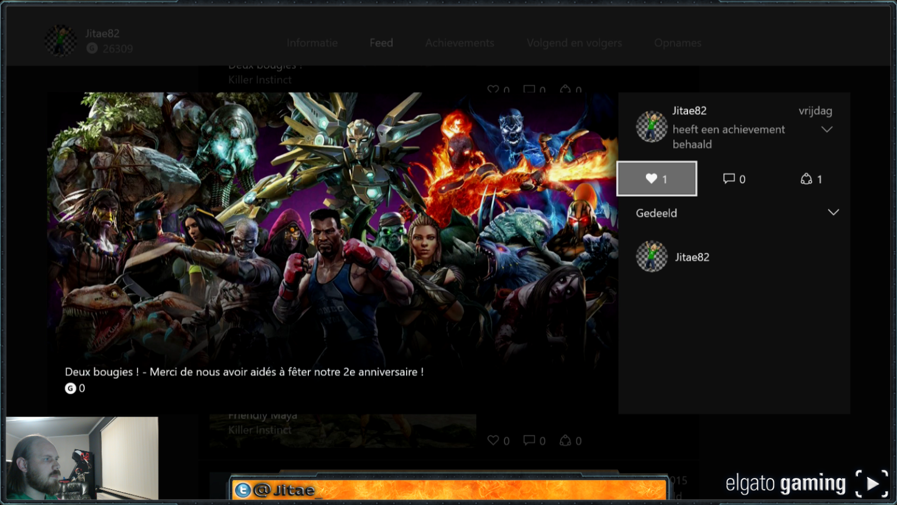Click the Jitae82 profile avatar in the header

(61, 40)
